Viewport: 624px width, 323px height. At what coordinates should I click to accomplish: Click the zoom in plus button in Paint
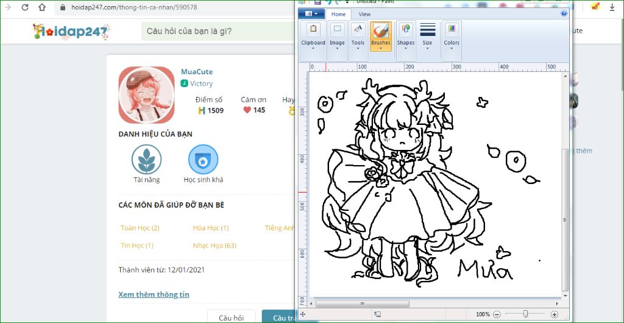point(554,314)
